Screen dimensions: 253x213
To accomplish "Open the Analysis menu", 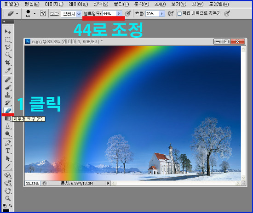I will (x=142, y=4).
